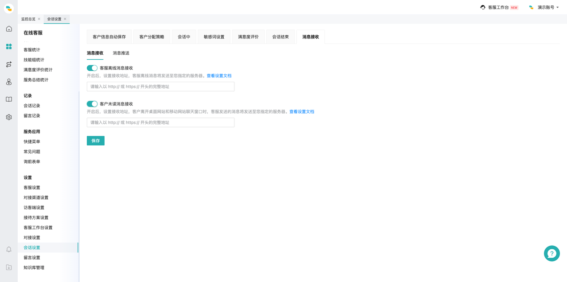
Task: Switch to 客户分配策略 tab
Action: 151,37
